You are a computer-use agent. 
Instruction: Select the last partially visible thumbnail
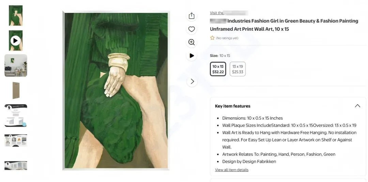[16, 165]
